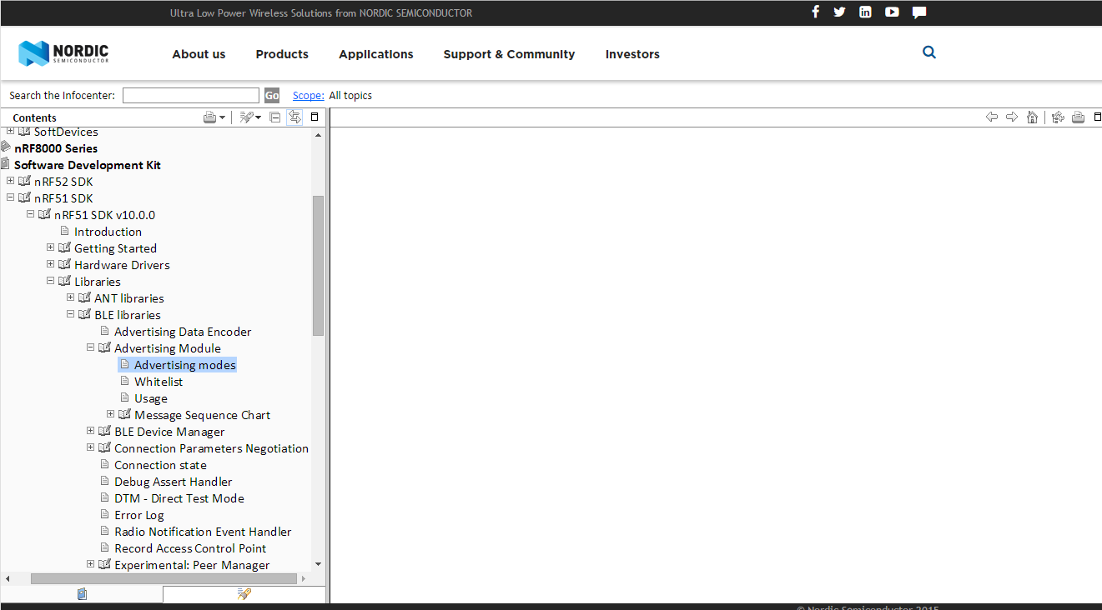This screenshot has width=1102, height=610.
Task: Open the Error Log topic
Action: click(139, 515)
